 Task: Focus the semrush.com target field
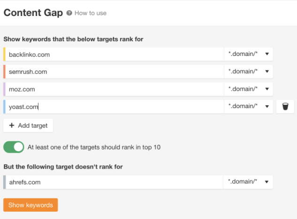tap(113, 71)
